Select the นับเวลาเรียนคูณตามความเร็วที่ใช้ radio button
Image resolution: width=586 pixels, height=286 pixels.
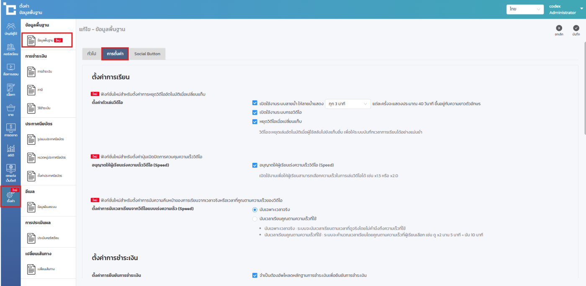click(x=255, y=218)
